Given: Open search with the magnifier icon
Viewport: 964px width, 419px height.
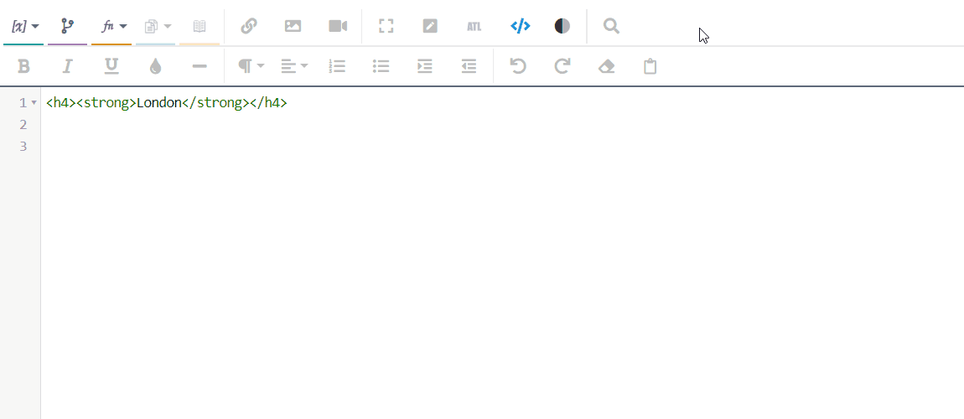Looking at the screenshot, I should tap(611, 26).
